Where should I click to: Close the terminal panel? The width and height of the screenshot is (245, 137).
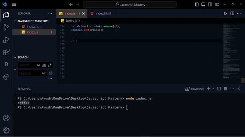[239, 89]
